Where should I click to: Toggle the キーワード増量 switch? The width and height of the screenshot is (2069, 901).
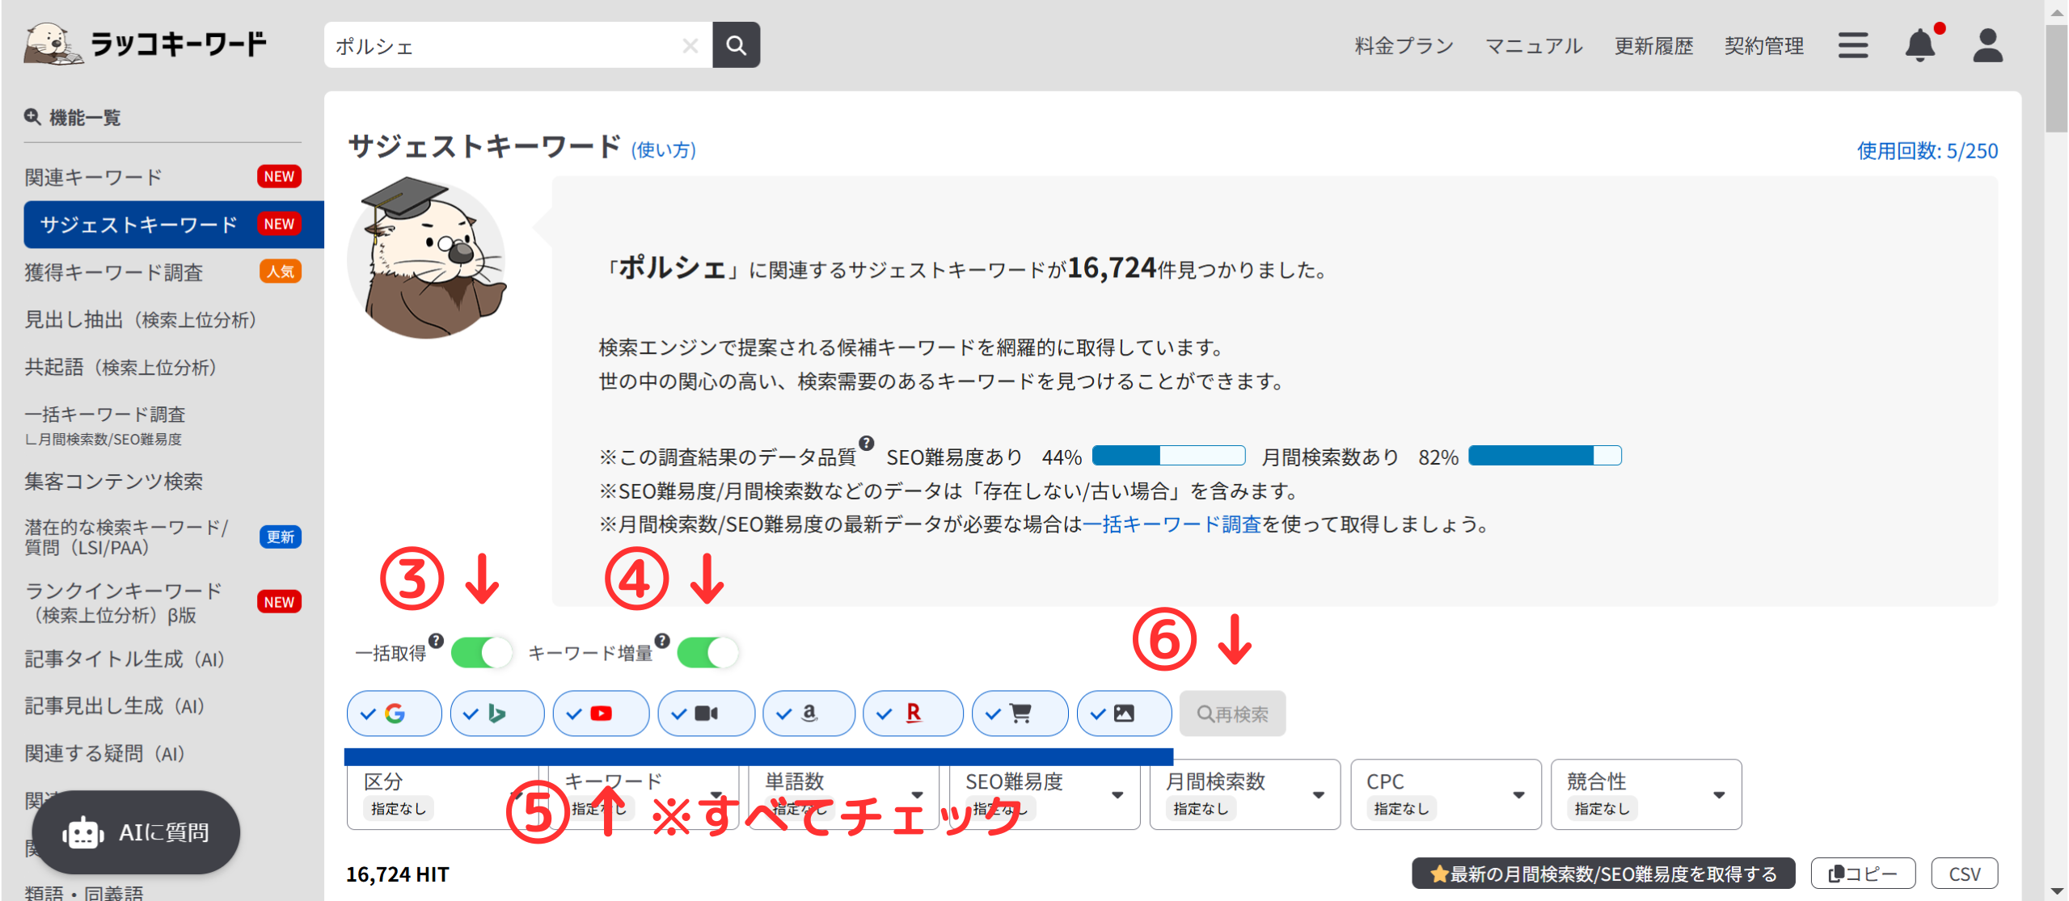click(707, 652)
